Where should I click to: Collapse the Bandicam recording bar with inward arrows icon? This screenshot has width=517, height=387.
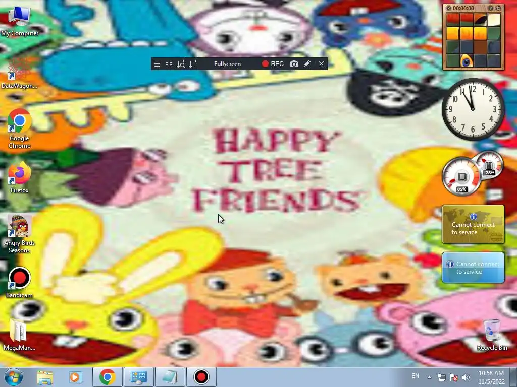169,64
